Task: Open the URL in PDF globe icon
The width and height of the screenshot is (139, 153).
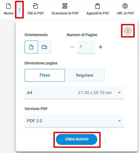Action: pos(125,6)
